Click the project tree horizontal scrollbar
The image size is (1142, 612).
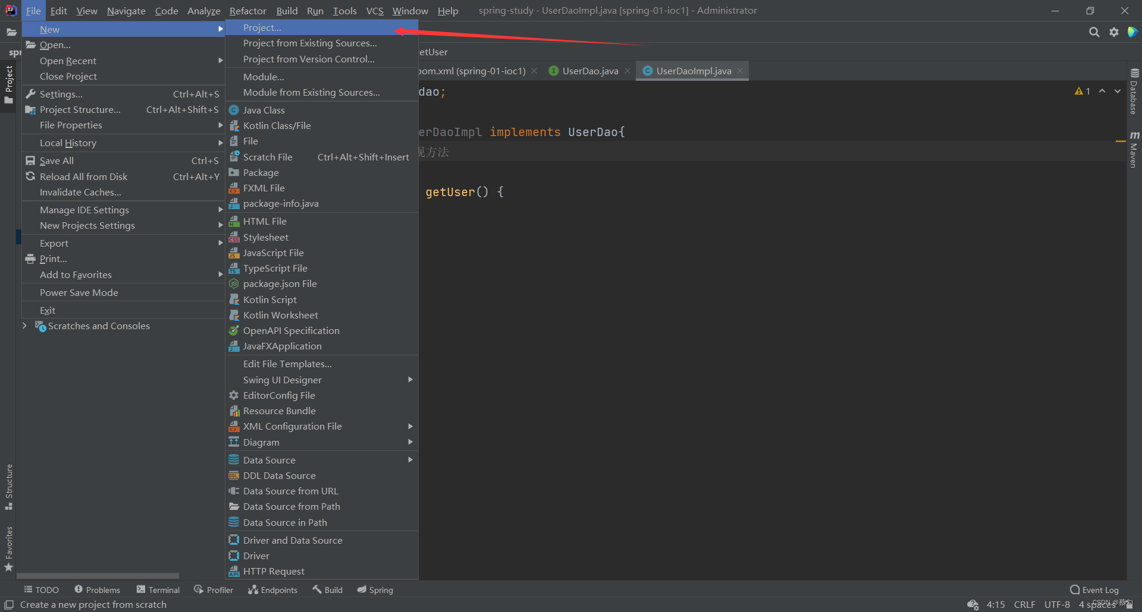pos(98,576)
